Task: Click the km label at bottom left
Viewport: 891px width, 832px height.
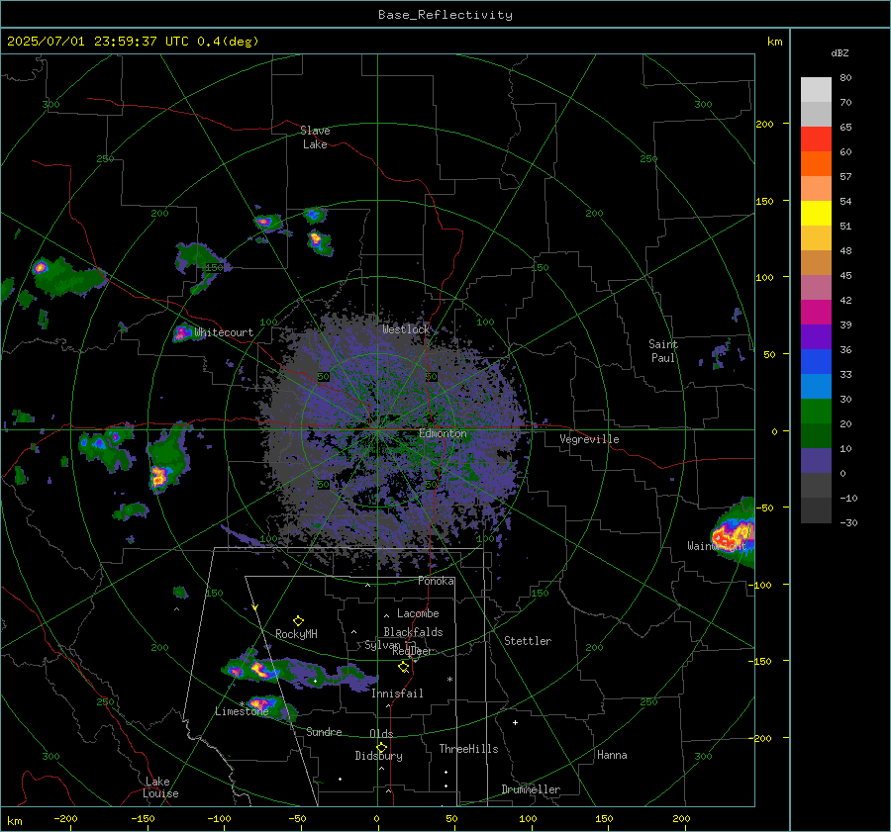Action: (x=14, y=821)
